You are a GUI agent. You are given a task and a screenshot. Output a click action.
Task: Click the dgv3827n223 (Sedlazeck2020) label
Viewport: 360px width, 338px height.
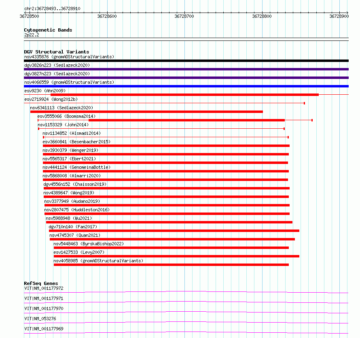click(57, 74)
